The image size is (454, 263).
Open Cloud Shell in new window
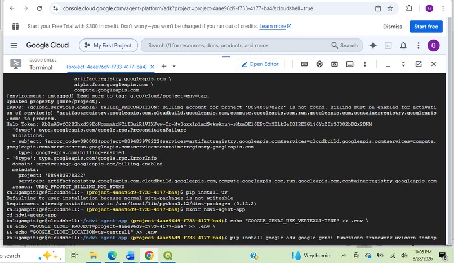click(419, 64)
